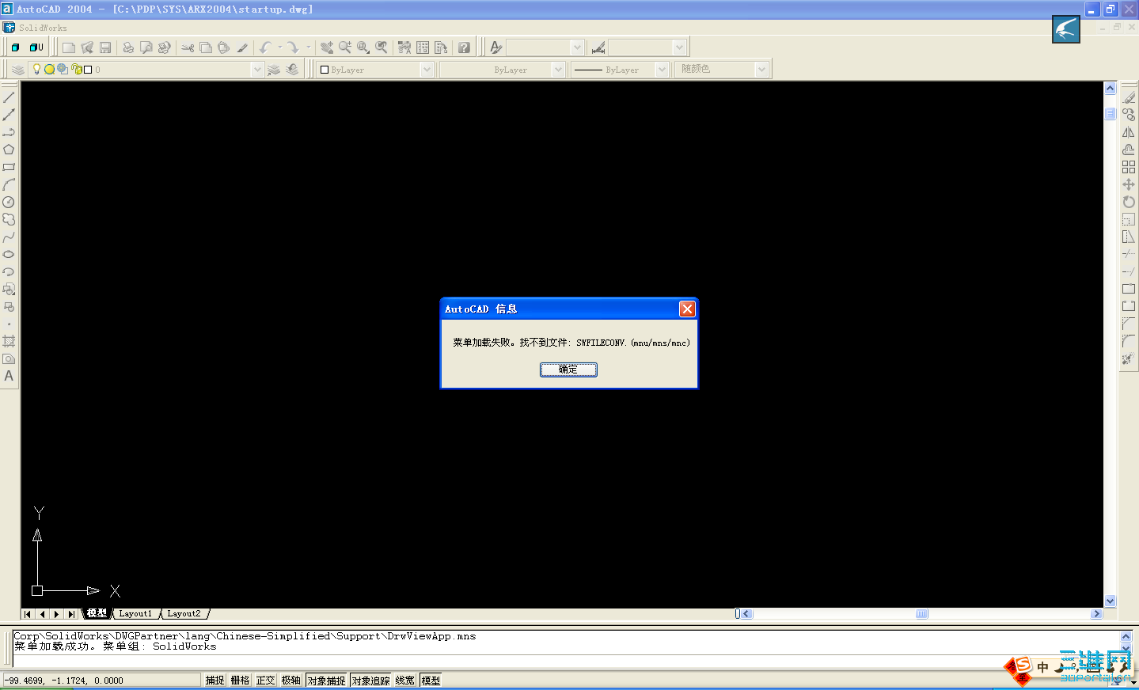Image resolution: width=1139 pixels, height=690 pixels.
Task: Click the Print (plot) icon
Action: 128,47
